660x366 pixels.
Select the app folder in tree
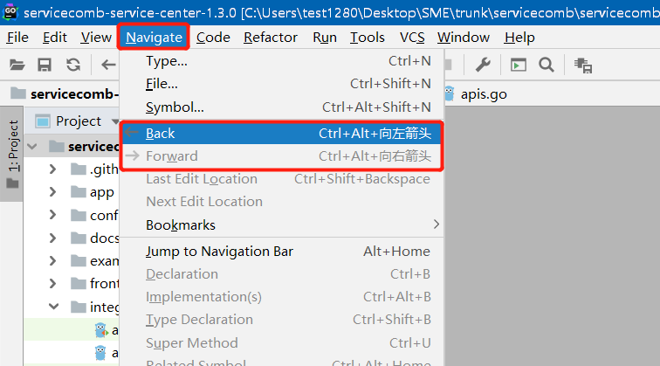tap(93, 192)
